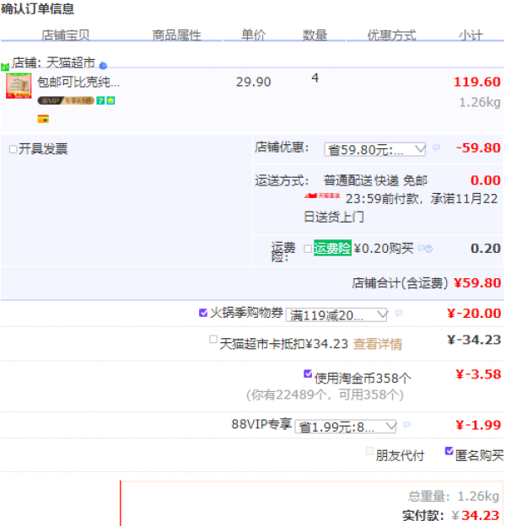This screenshot has width=506, height=526.
Task: Click the 查看详情 link
Action: [x=378, y=344]
